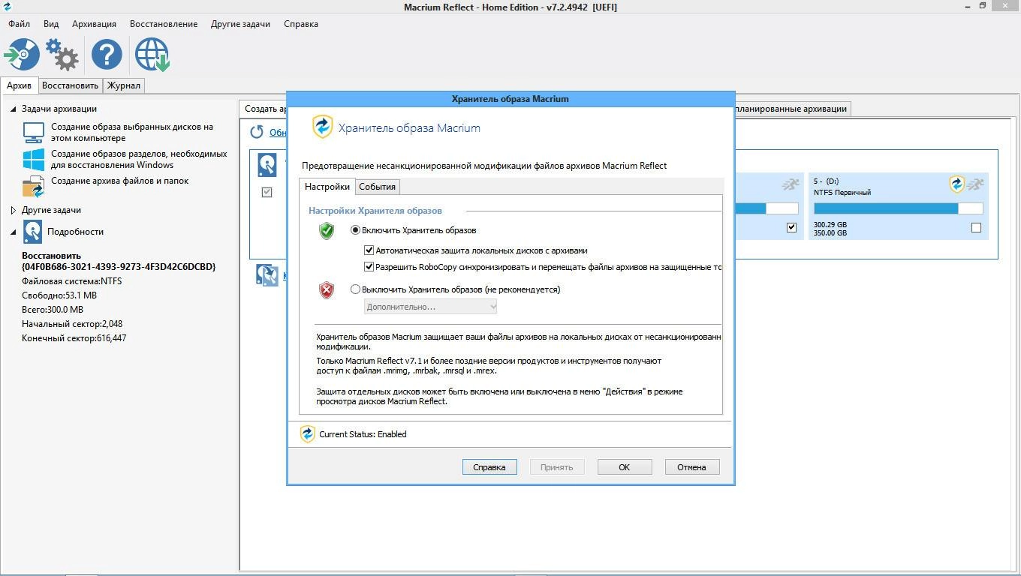1021x576 pixels.
Task: Toggle the greyed disk checkbox under disk icon
Action: (x=267, y=193)
